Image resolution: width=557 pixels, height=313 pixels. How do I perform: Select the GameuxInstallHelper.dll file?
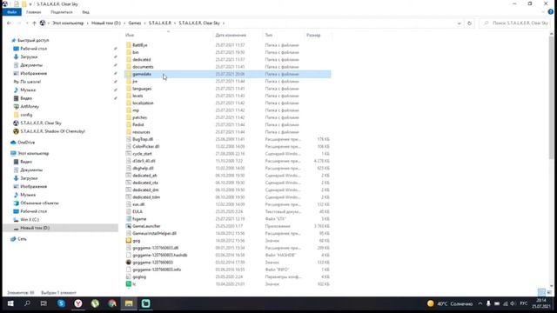click(155, 233)
